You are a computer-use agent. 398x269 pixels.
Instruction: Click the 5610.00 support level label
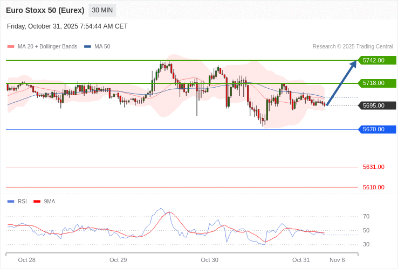click(x=374, y=187)
